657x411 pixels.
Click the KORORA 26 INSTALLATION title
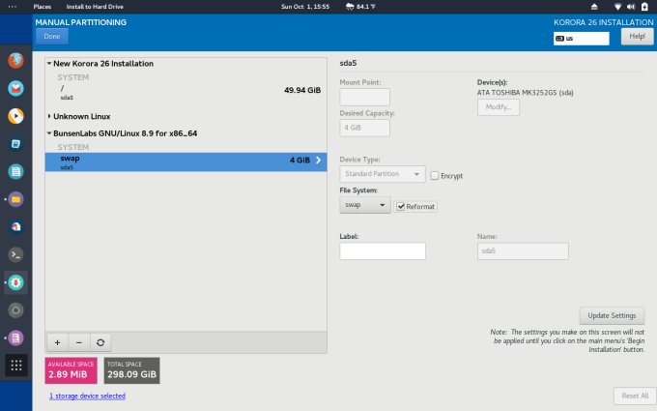[x=603, y=22]
